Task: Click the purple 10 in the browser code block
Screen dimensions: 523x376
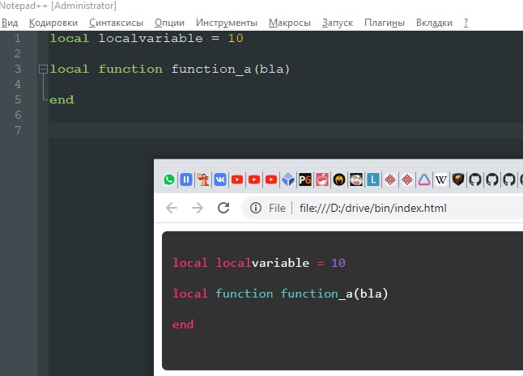Action: point(338,263)
